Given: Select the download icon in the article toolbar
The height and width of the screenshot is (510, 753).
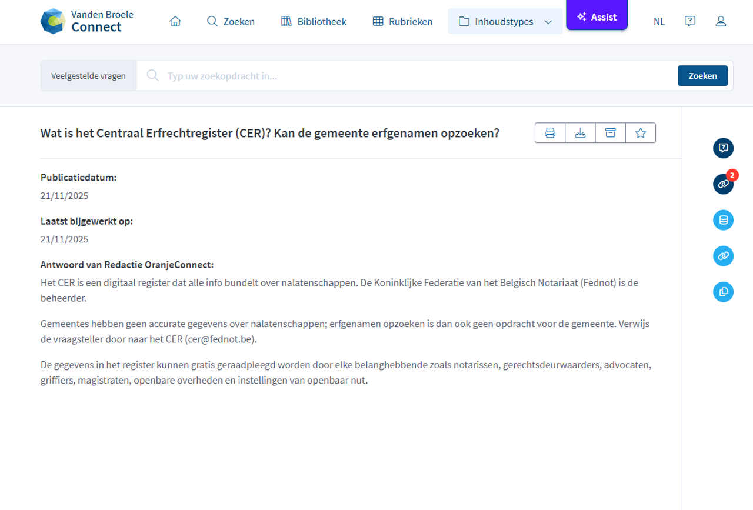Looking at the screenshot, I should click(579, 133).
